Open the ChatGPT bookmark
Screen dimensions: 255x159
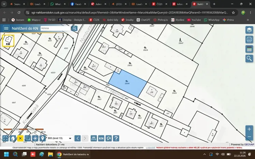point(143,20)
